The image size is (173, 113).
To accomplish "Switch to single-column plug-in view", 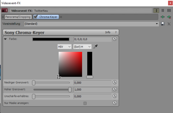I will tap(156, 10).
